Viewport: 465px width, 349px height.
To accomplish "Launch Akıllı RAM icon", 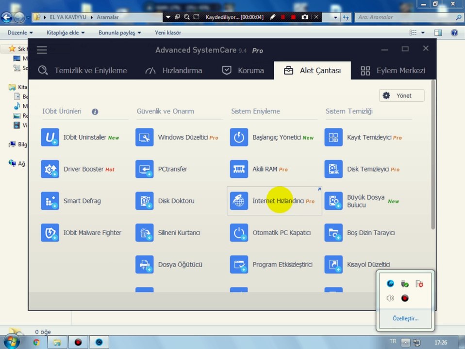I will point(239,169).
